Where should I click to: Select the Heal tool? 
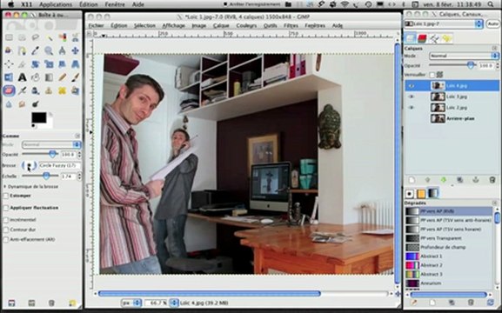pyautogui.click(x=62, y=90)
